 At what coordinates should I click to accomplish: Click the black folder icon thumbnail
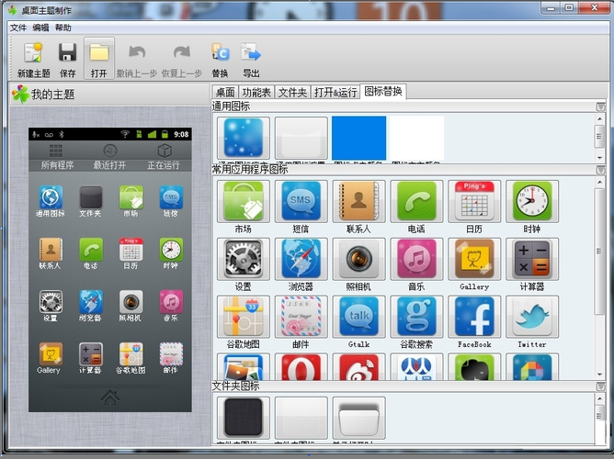click(x=243, y=418)
